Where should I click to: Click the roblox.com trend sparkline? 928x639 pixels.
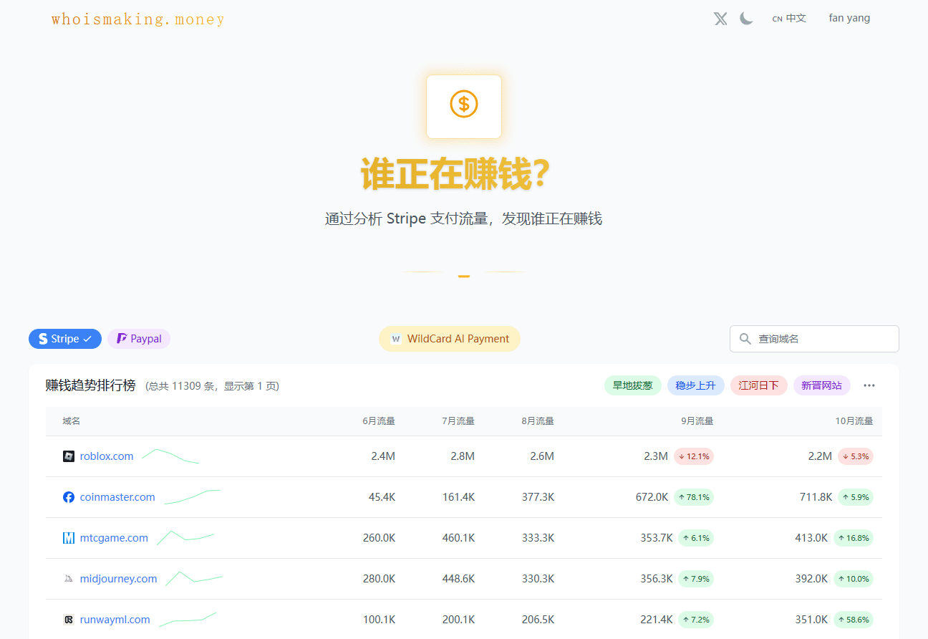click(x=170, y=456)
